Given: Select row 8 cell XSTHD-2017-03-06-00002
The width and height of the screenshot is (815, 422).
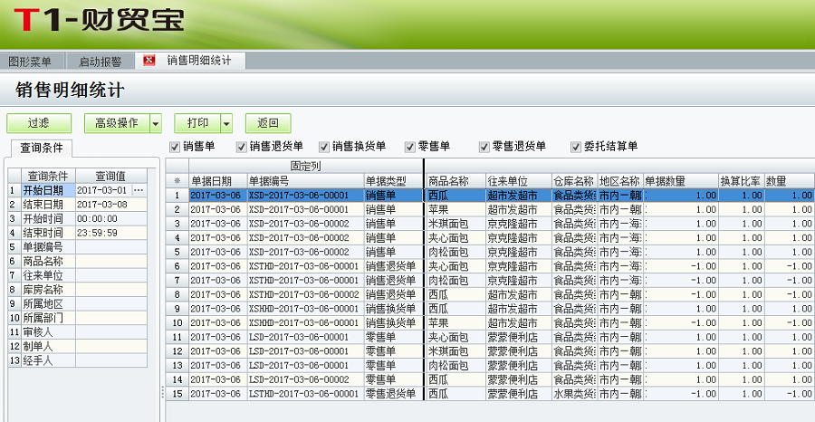Looking at the screenshot, I should pyautogui.click(x=306, y=294).
